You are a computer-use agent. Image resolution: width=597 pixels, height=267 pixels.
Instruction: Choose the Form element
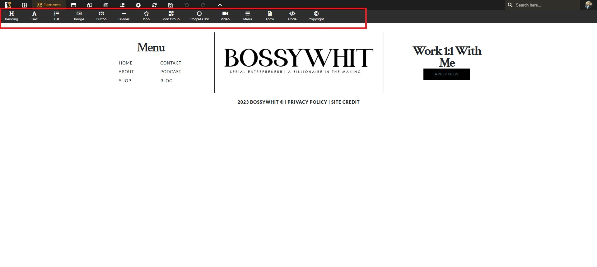[x=270, y=16]
